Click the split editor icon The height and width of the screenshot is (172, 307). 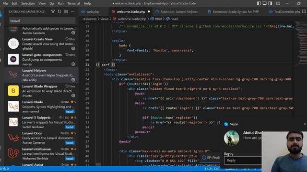(x=304, y=11)
